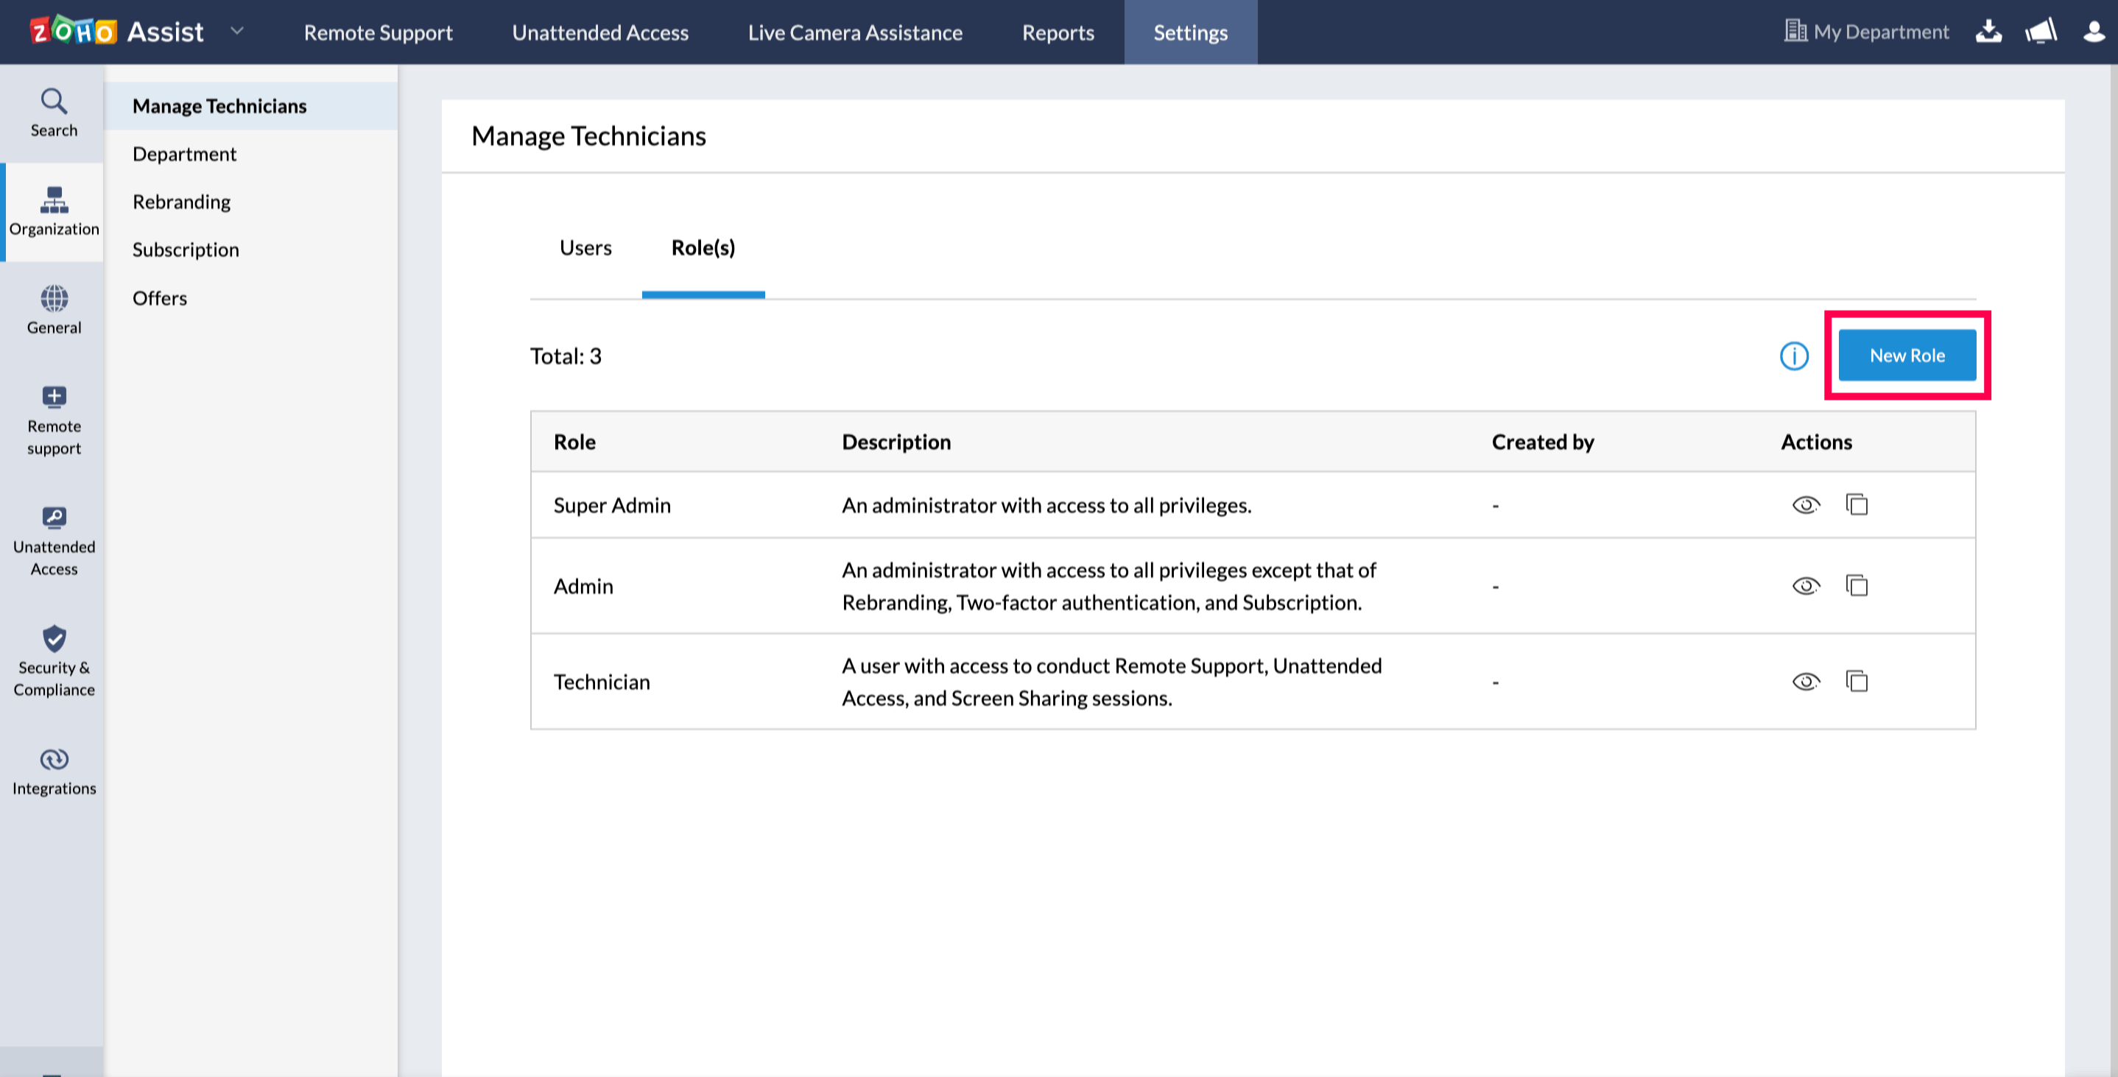2118x1077 pixels.
Task: View Technician role with eye icon
Action: tap(1806, 681)
